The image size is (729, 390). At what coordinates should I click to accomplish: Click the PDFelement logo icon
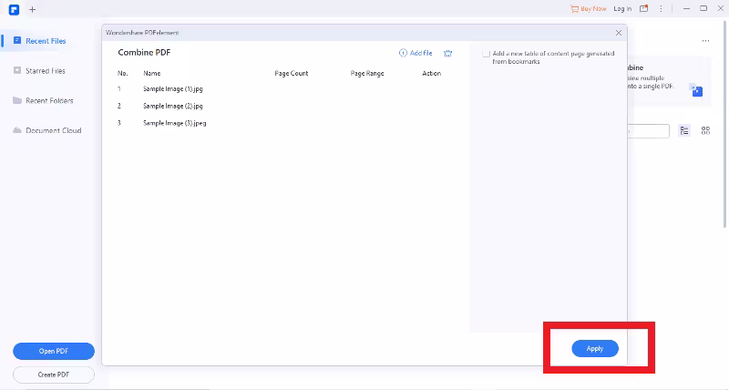pos(14,9)
